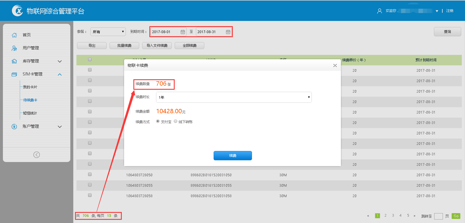The width and height of the screenshot is (465, 223).
Task: Click the 查询 search button
Action: [x=447, y=32]
